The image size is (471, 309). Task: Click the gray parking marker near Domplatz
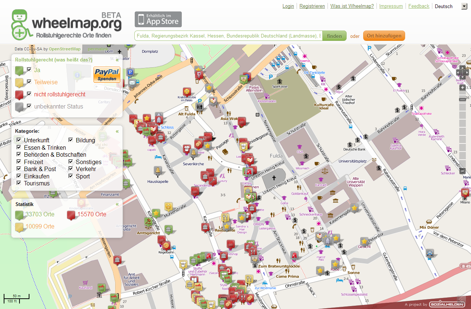click(130, 72)
